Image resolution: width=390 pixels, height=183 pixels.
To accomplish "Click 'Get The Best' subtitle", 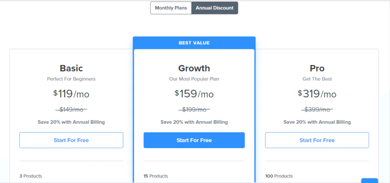I will coord(317,79).
